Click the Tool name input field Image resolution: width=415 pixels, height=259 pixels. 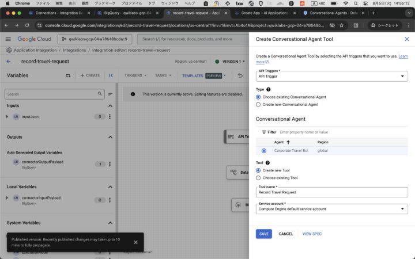(331, 192)
